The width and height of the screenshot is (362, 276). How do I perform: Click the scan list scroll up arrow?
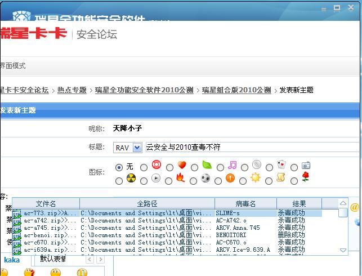pos(343,203)
